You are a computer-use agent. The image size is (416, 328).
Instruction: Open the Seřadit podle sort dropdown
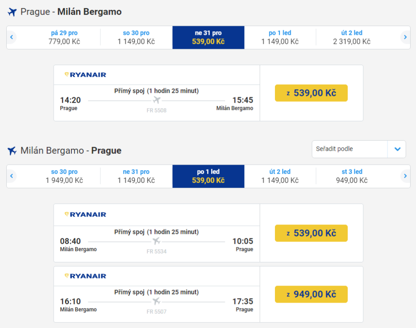[x=349, y=149]
